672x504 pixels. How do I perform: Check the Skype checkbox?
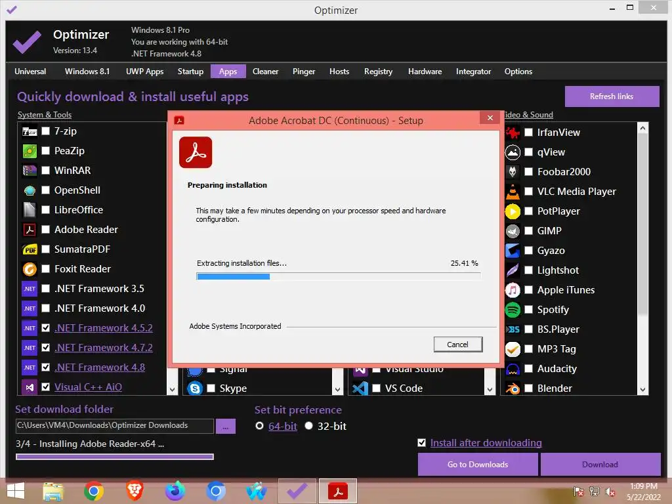coord(211,388)
